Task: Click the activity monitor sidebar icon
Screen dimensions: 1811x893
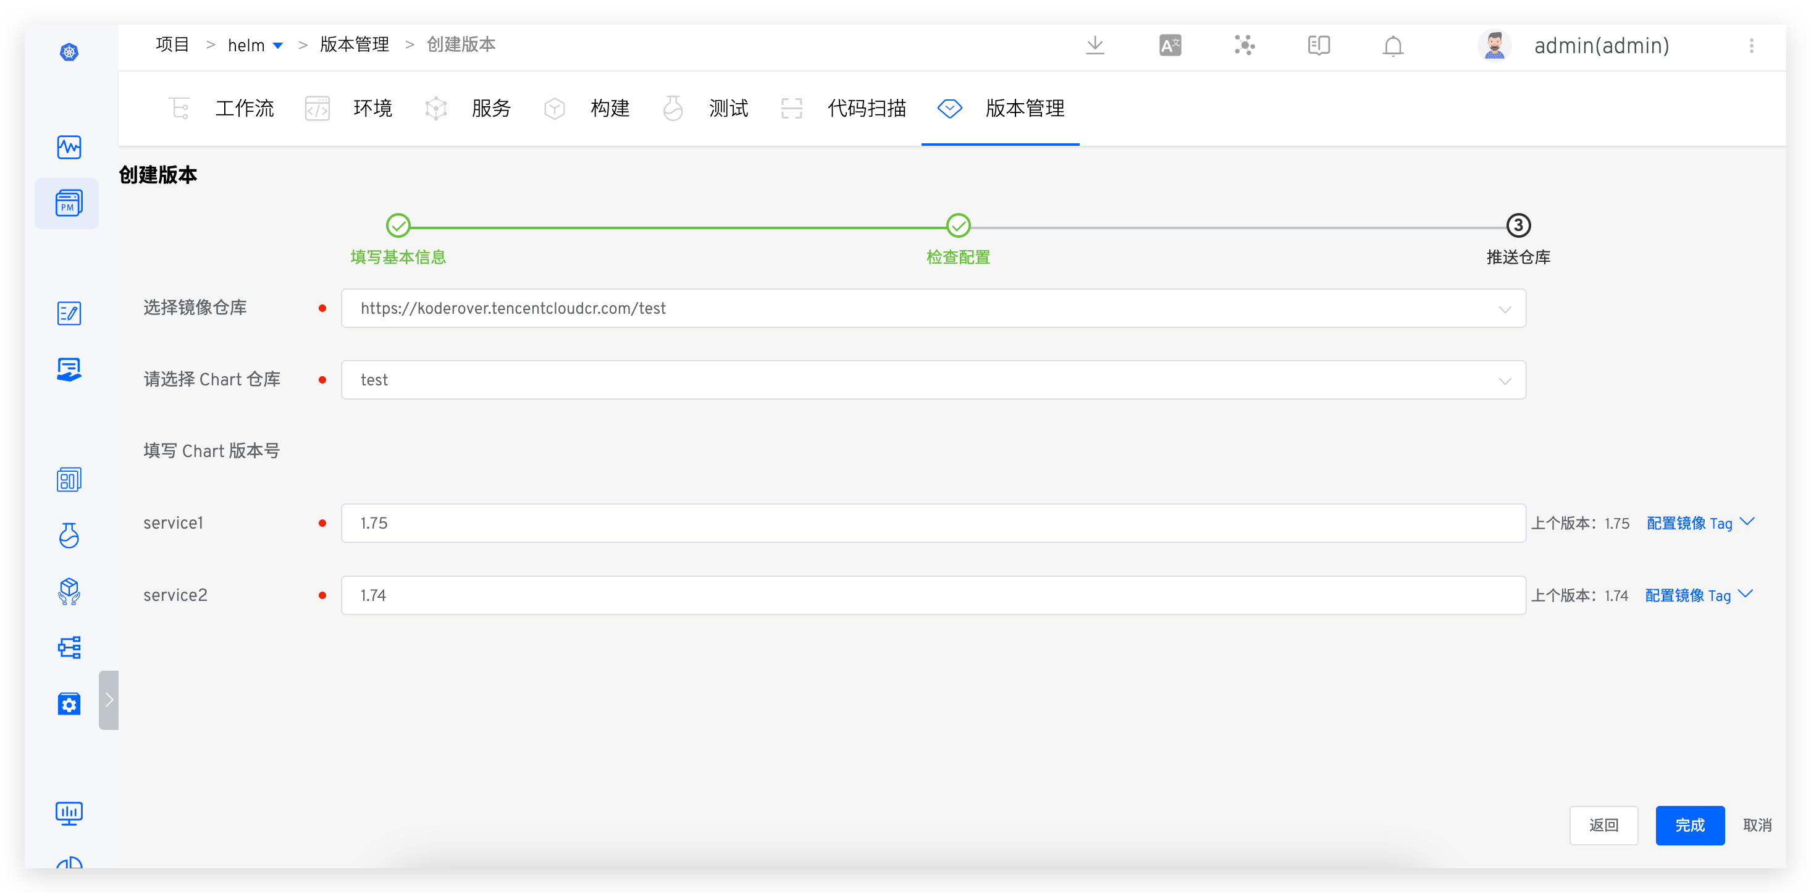Action: click(69, 147)
